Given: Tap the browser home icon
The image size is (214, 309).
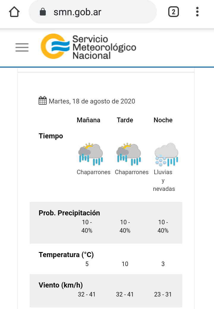Looking at the screenshot, I should point(14,12).
